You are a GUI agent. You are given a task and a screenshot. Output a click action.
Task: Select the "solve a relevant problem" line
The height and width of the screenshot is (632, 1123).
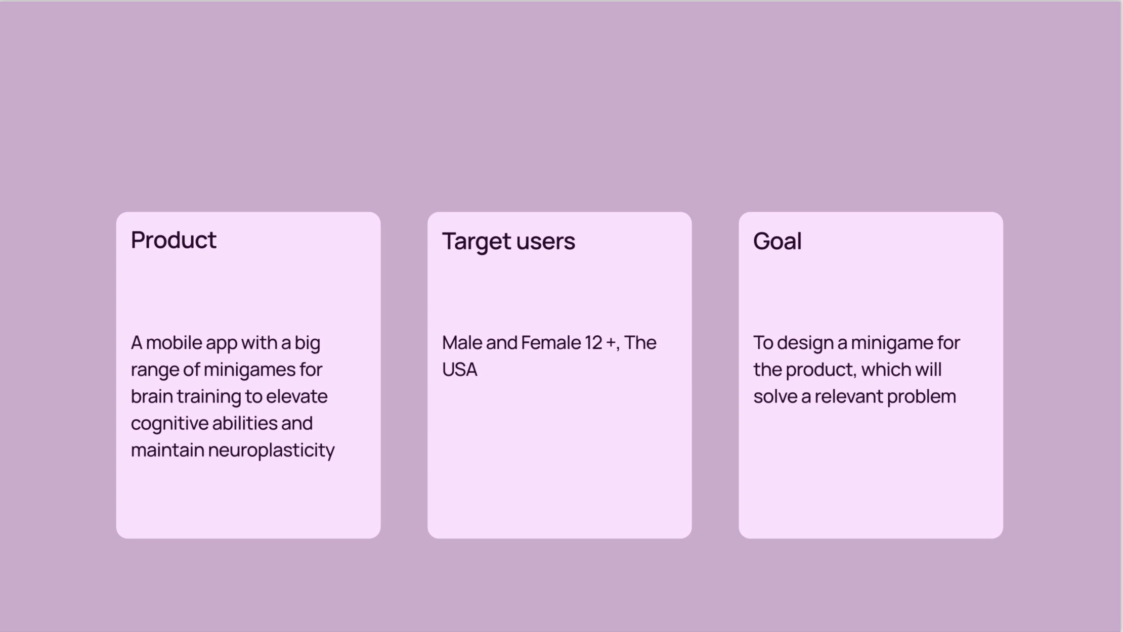854,396
